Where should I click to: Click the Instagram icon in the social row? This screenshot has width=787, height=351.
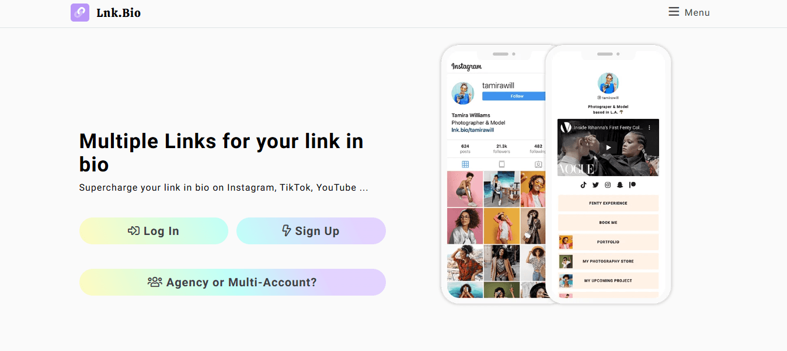(608, 185)
